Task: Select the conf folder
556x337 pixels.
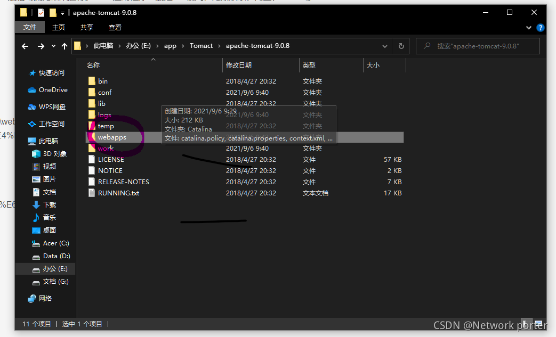Action: pyautogui.click(x=104, y=93)
